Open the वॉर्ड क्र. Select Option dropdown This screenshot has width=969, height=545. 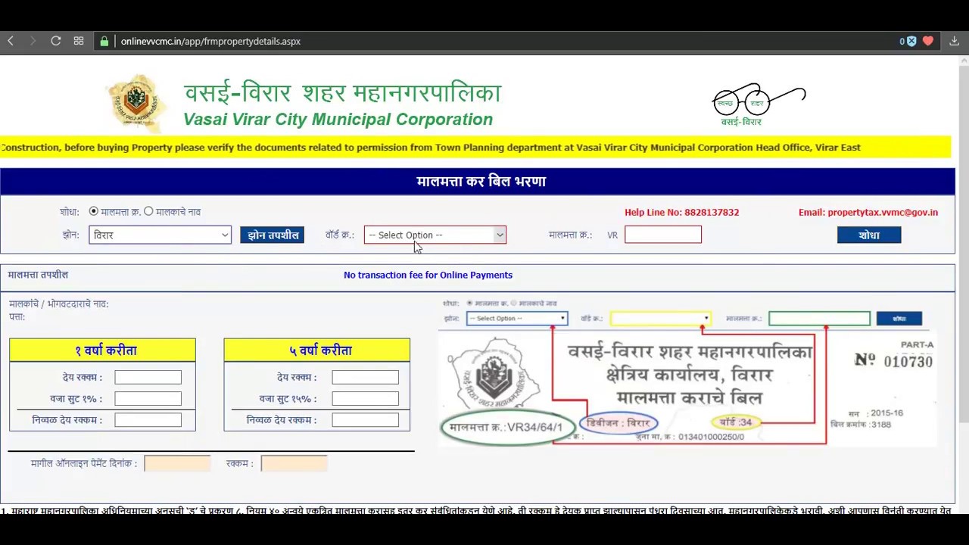435,235
